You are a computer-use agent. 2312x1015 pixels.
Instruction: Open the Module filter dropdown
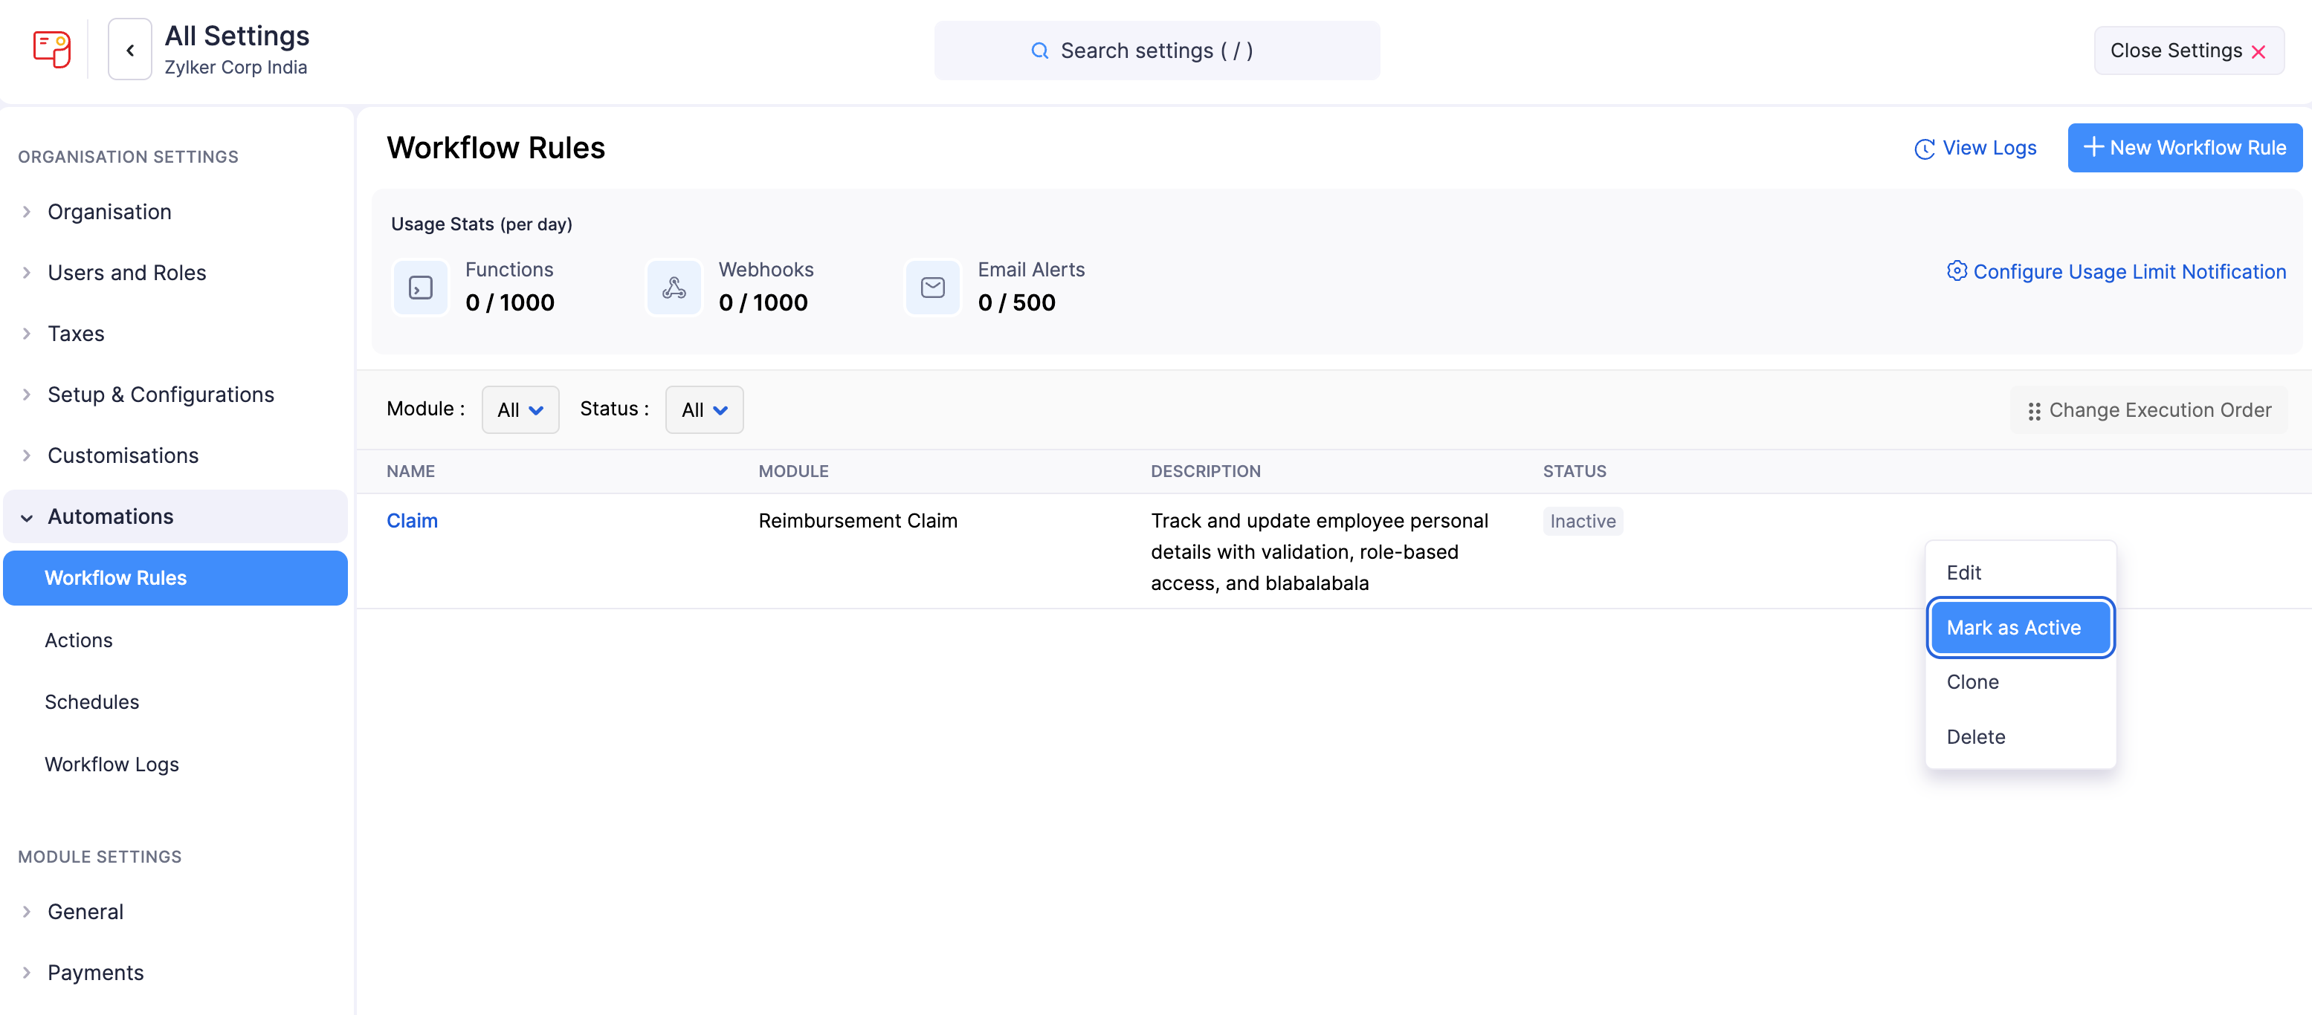tap(520, 410)
